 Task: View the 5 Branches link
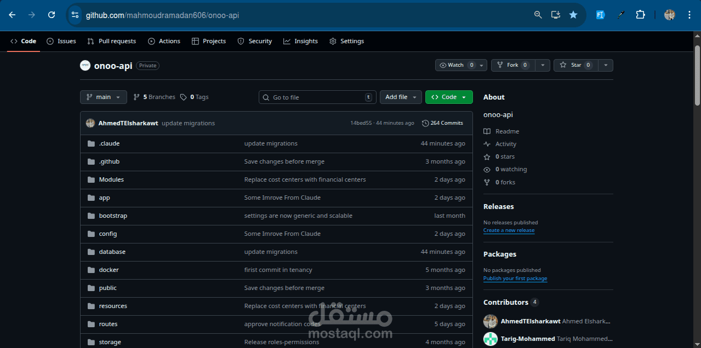tap(155, 97)
